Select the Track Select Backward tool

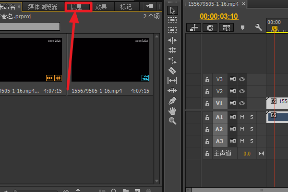[x=172, y=30]
